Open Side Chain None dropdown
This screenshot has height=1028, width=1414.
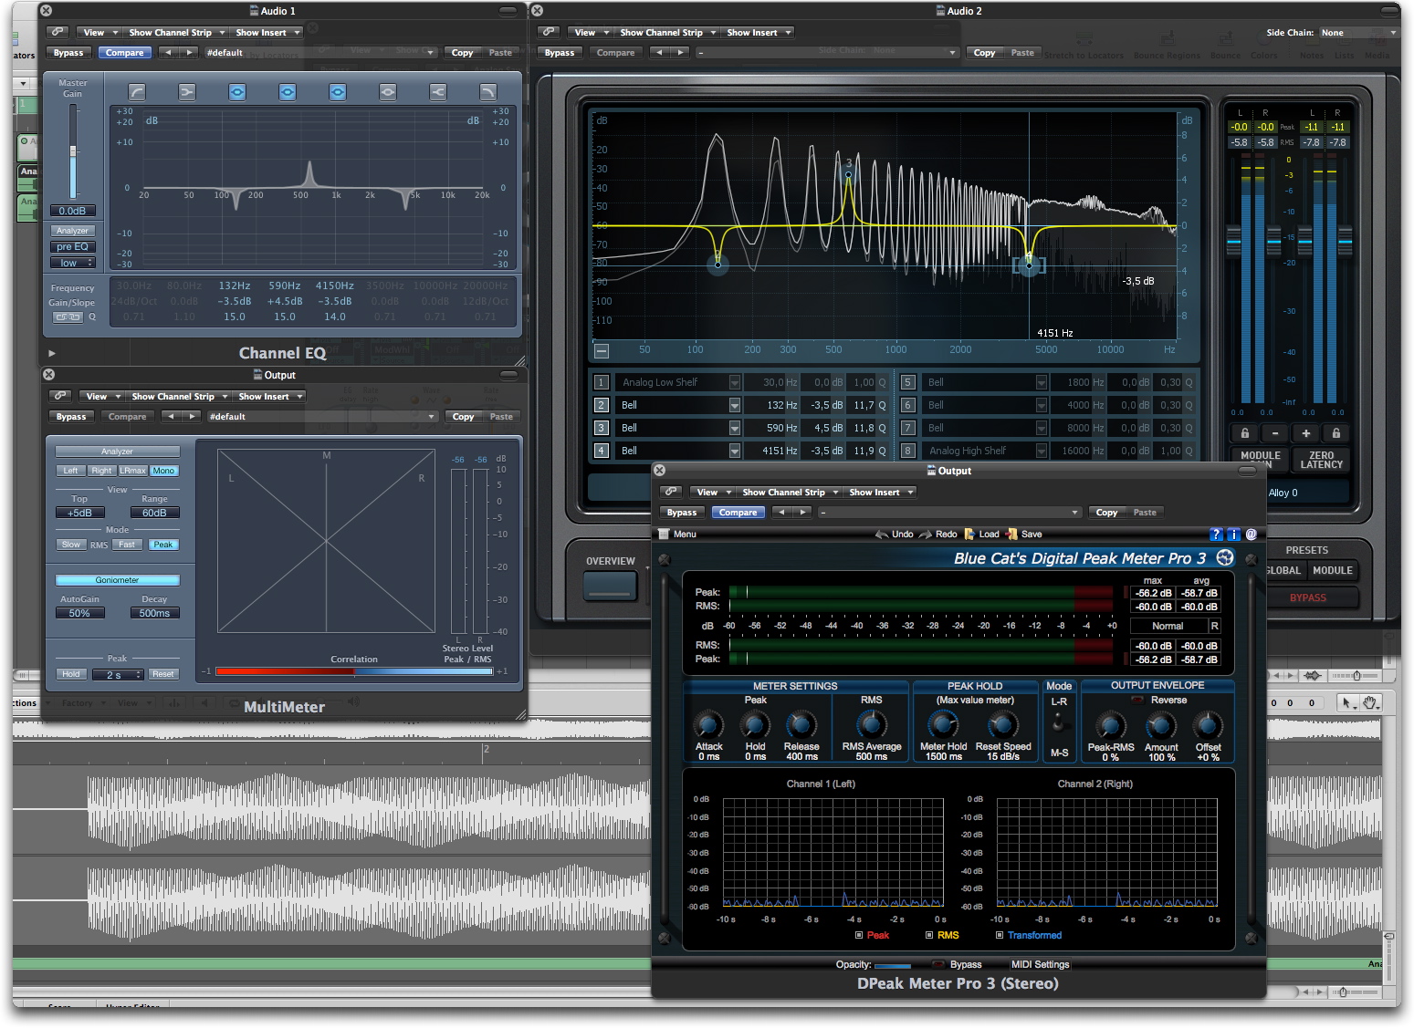point(1358,32)
